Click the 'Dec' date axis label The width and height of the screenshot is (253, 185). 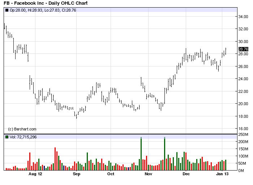pos(186,174)
